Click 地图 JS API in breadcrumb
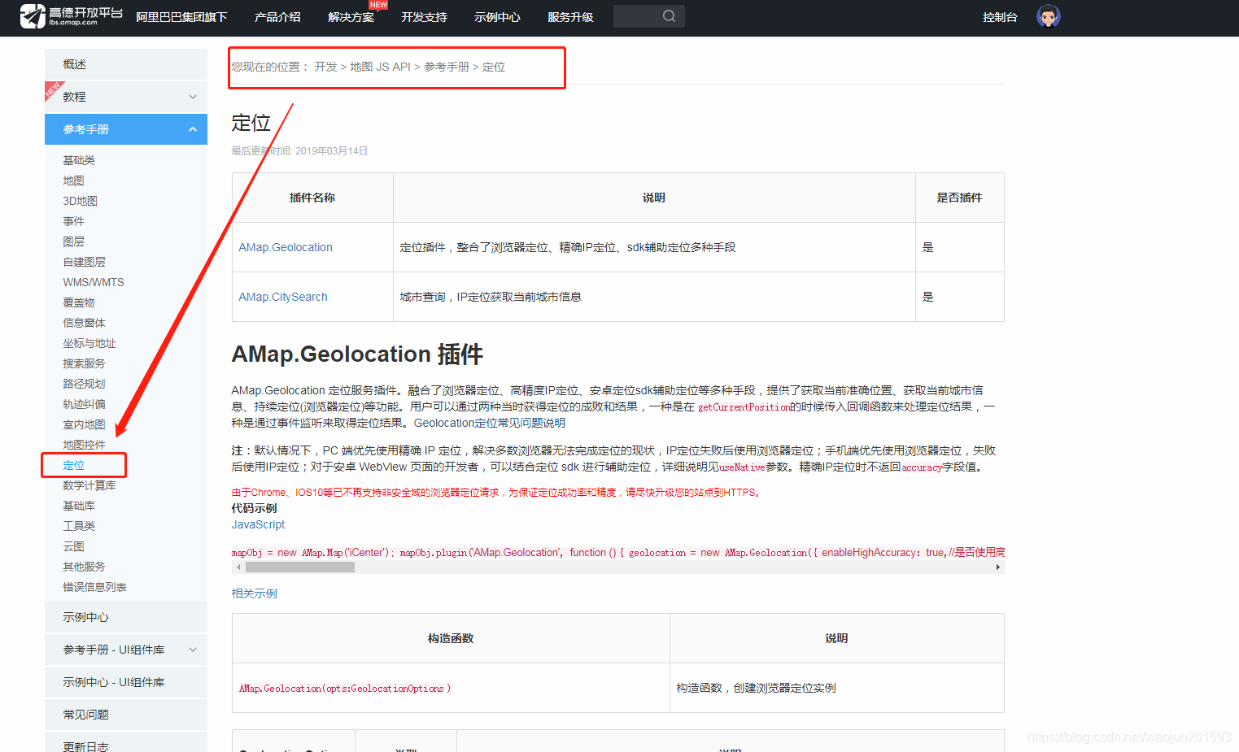 [380, 67]
